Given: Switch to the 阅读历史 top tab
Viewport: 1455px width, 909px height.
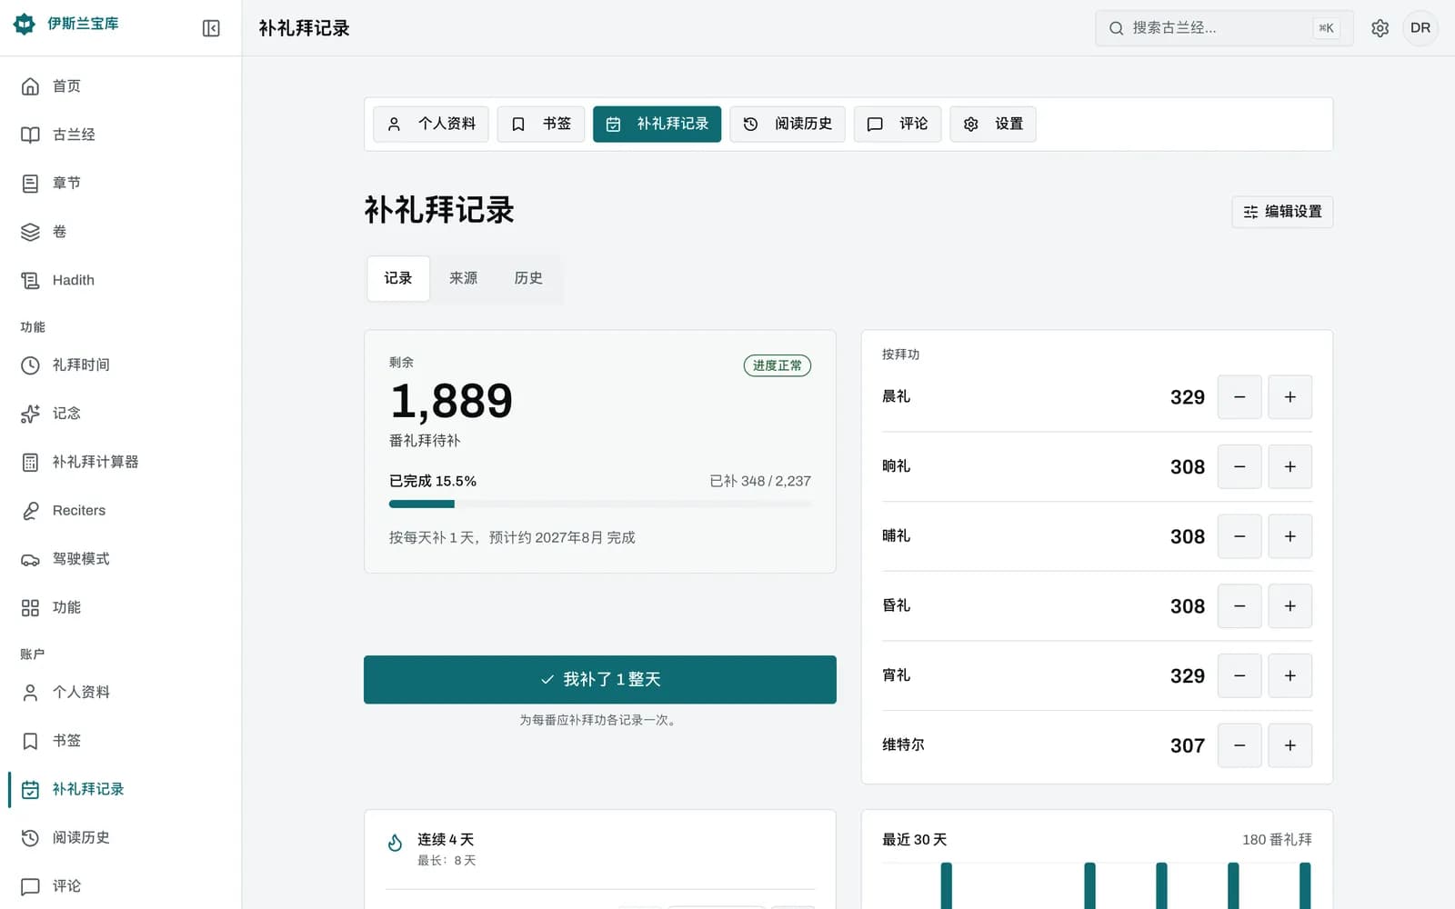Looking at the screenshot, I should (788, 125).
